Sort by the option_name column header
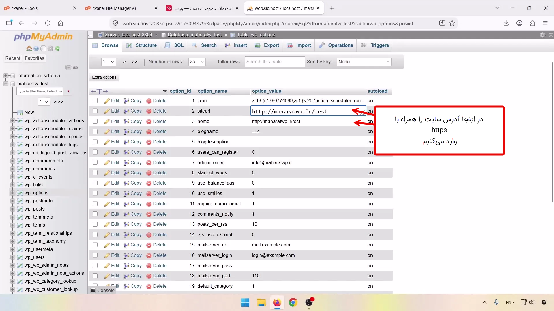Viewport: 554px width, 311px height. pyautogui.click(x=212, y=91)
